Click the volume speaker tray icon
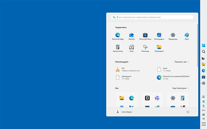 [204, 119]
